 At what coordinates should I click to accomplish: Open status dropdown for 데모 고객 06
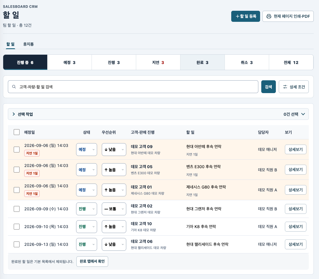[x=87, y=244]
